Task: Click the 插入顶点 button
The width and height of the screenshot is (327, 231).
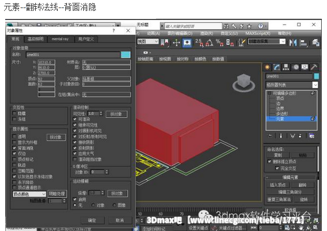Action: point(277,185)
